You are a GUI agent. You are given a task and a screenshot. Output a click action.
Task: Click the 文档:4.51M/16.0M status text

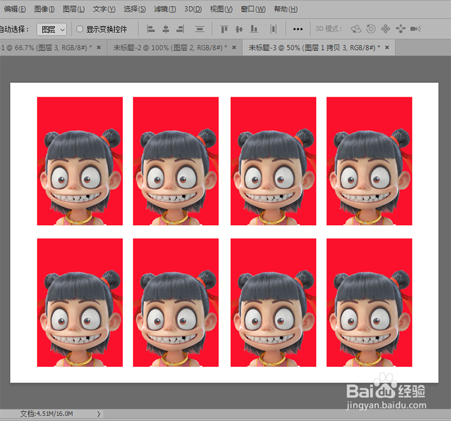[x=46, y=414]
